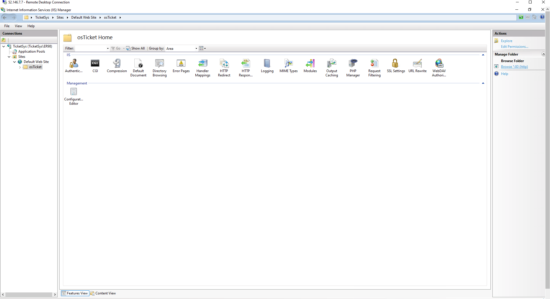This screenshot has width=550, height=299.
Task: Click TicketSys in breadcrumb path
Action: pyautogui.click(x=42, y=17)
